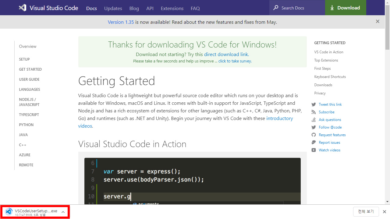Click the Visual Studio Code logo icon
The width and height of the screenshot is (390, 219).
23,8
